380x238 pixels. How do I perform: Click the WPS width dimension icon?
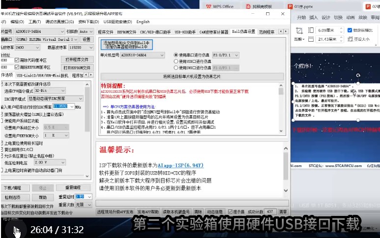click(311, 39)
